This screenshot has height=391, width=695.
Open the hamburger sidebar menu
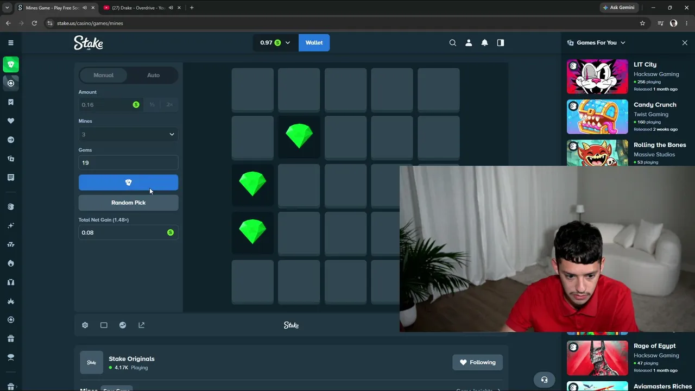pyautogui.click(x=10, y=42)
